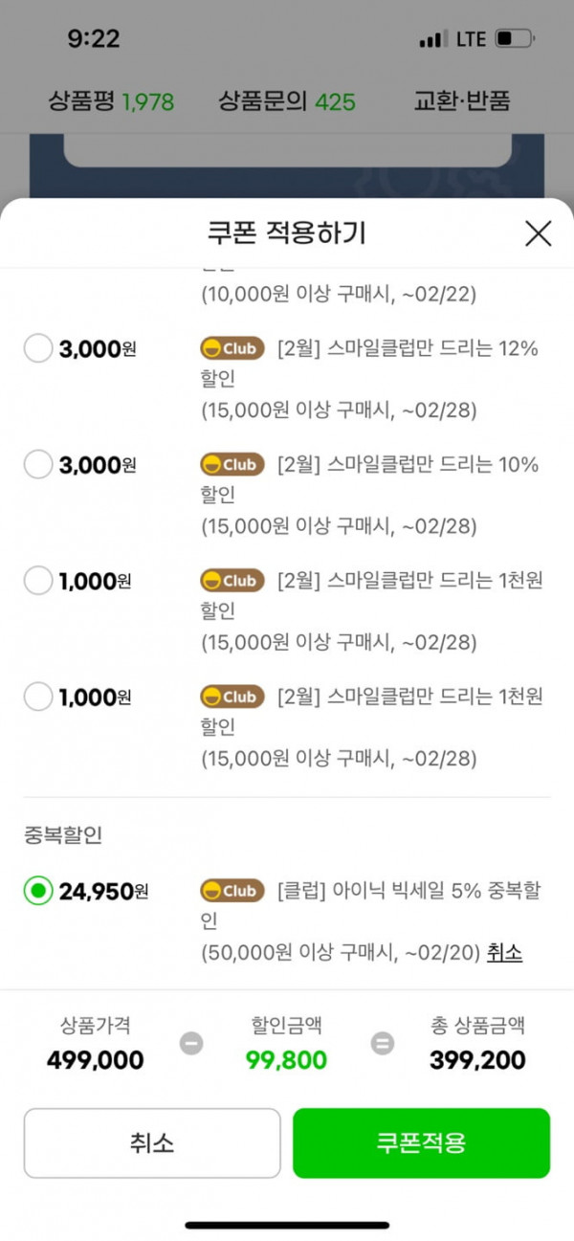
Task: Select the 3,000원 12% discount coupon
Action: tap(38, 349)
